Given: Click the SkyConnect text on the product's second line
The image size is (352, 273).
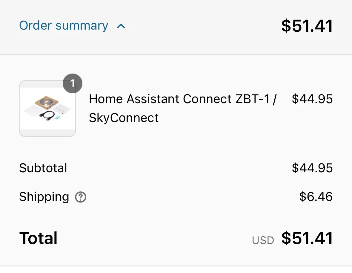Looking at the screenshot, I should click(x=124, y=118).
